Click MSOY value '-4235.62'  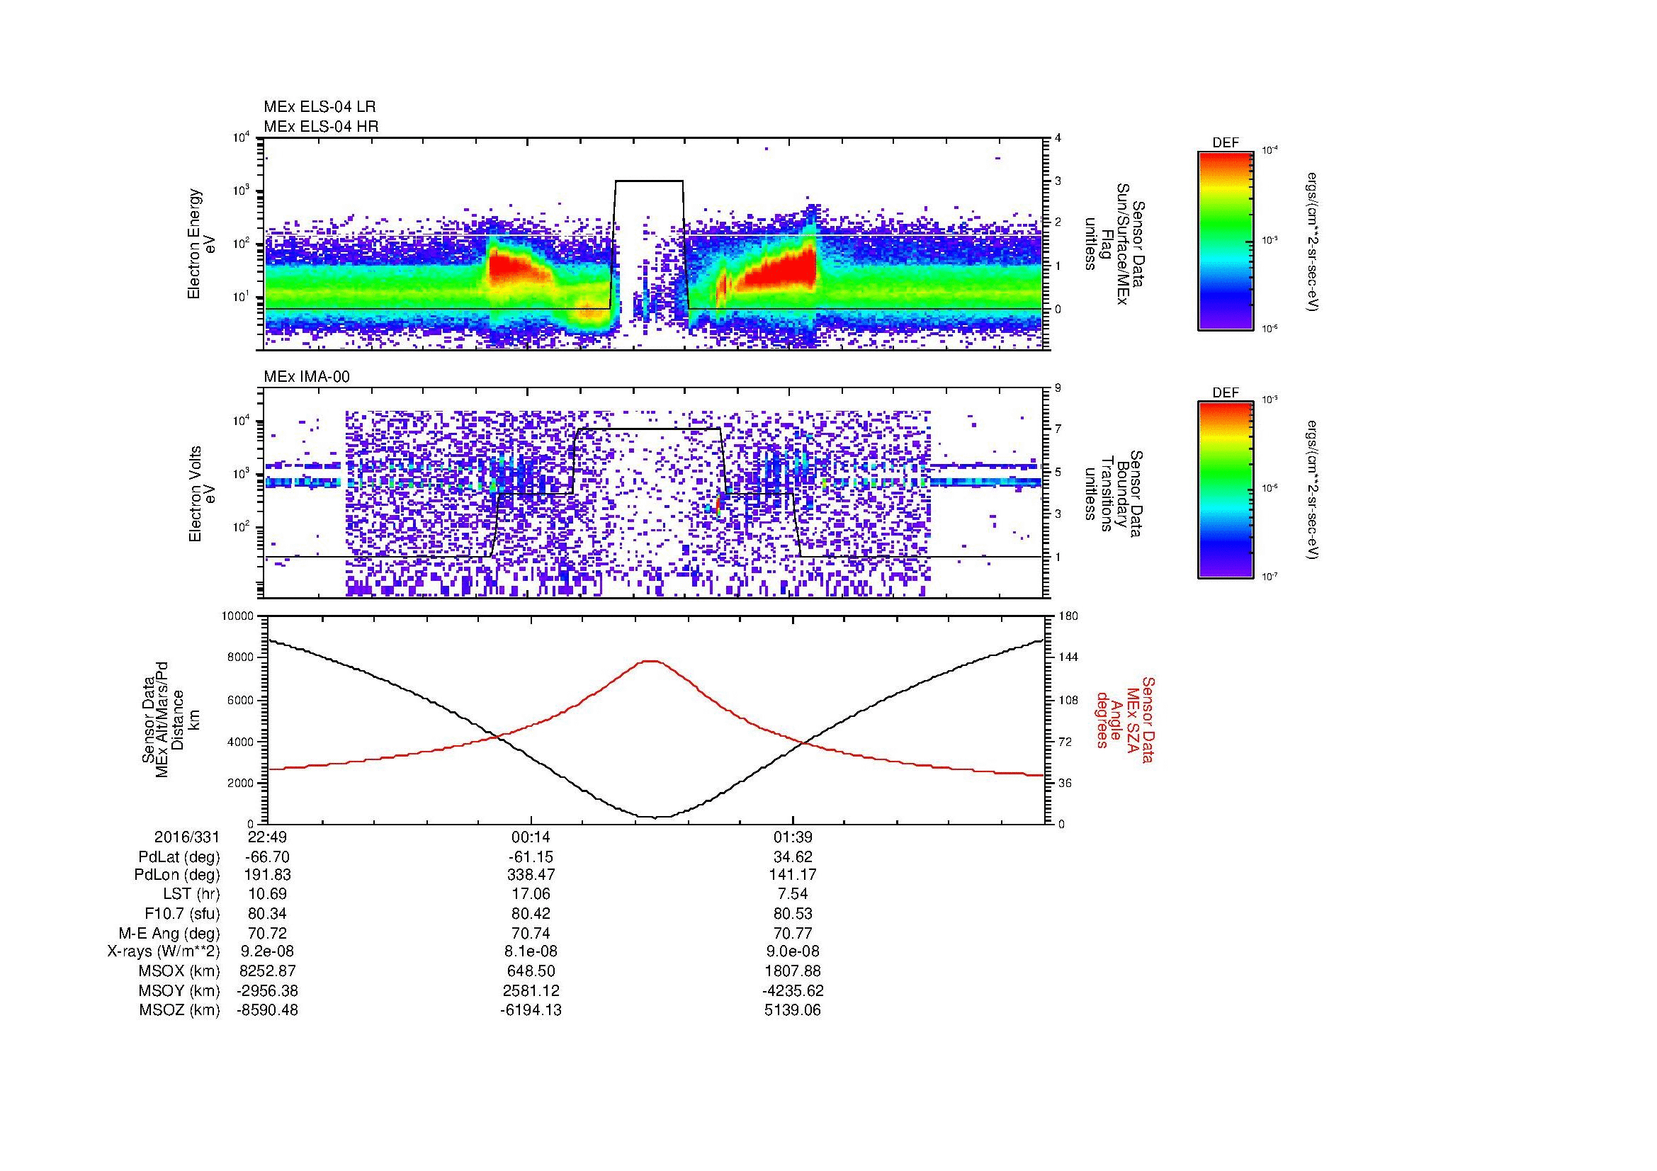point(793,991)
